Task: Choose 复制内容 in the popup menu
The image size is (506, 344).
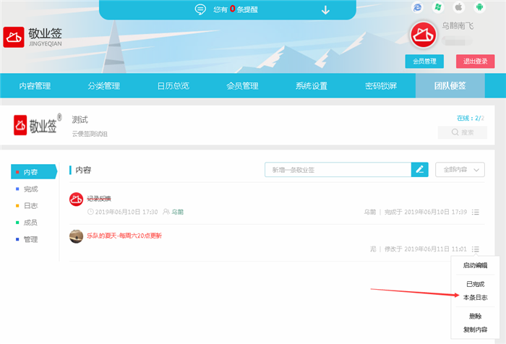Action: coord(475,330)
